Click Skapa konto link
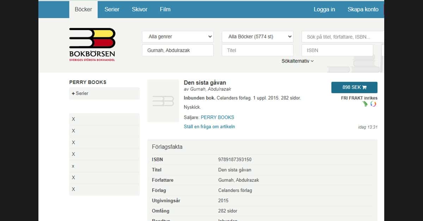 point(363,10)
